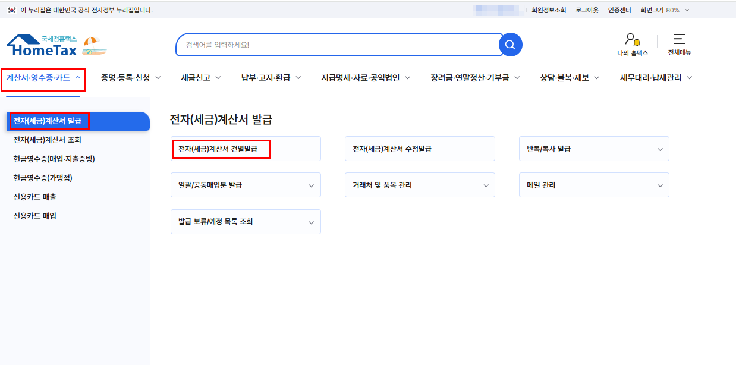Open the 납부·고지·환급 menu
Screen dimensions: 736x365
coord(271,78)
